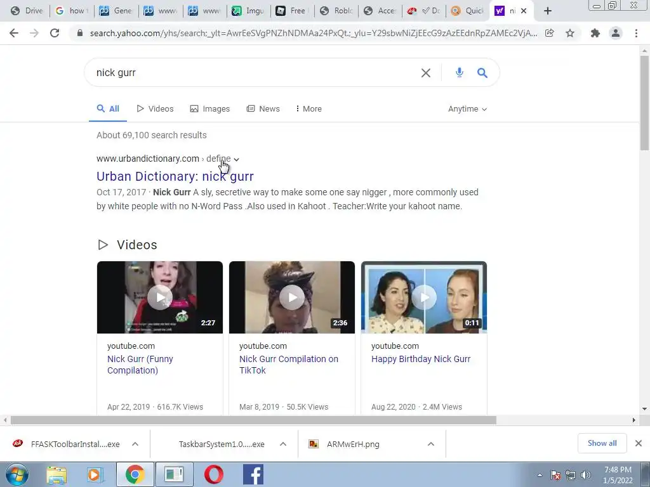Open the clock showing 7:48 PM

click(x=618, y=475)
